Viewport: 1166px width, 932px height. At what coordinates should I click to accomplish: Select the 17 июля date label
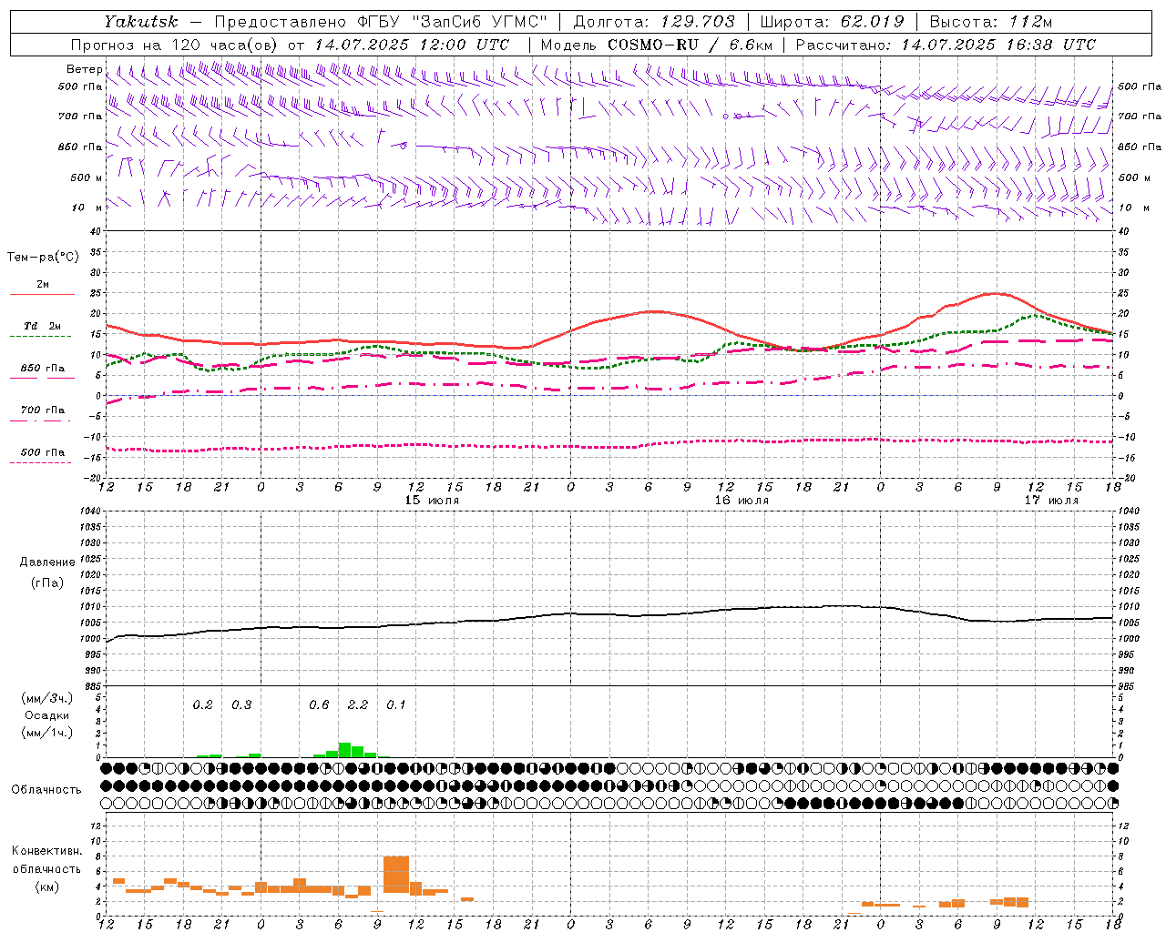(1051, 501)
